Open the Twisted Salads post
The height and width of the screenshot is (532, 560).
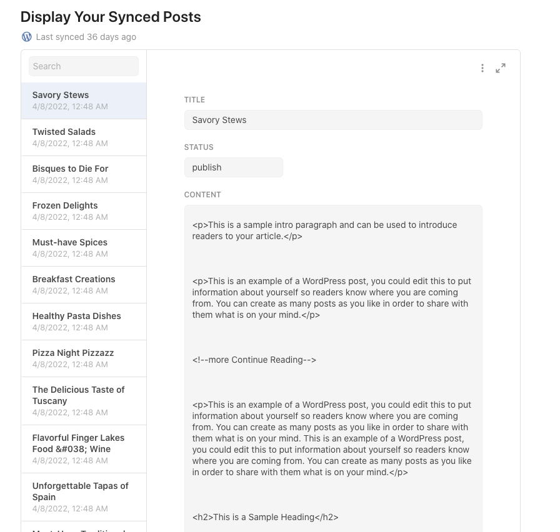(x=84, y=137)
